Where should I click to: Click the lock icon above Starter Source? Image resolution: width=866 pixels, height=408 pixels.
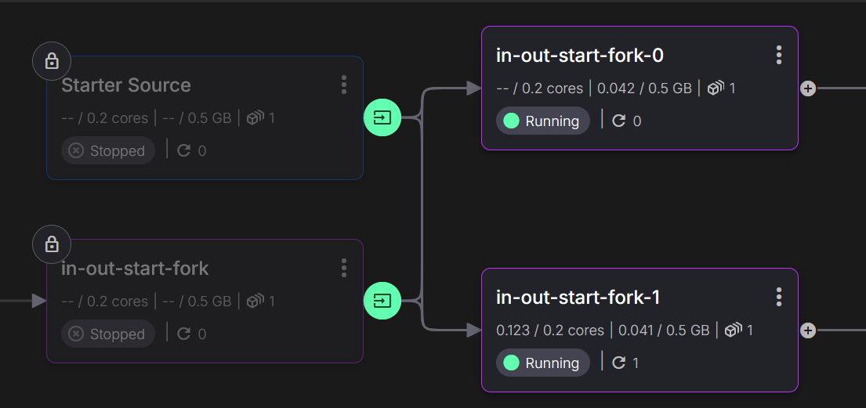[x=52, y=61]
